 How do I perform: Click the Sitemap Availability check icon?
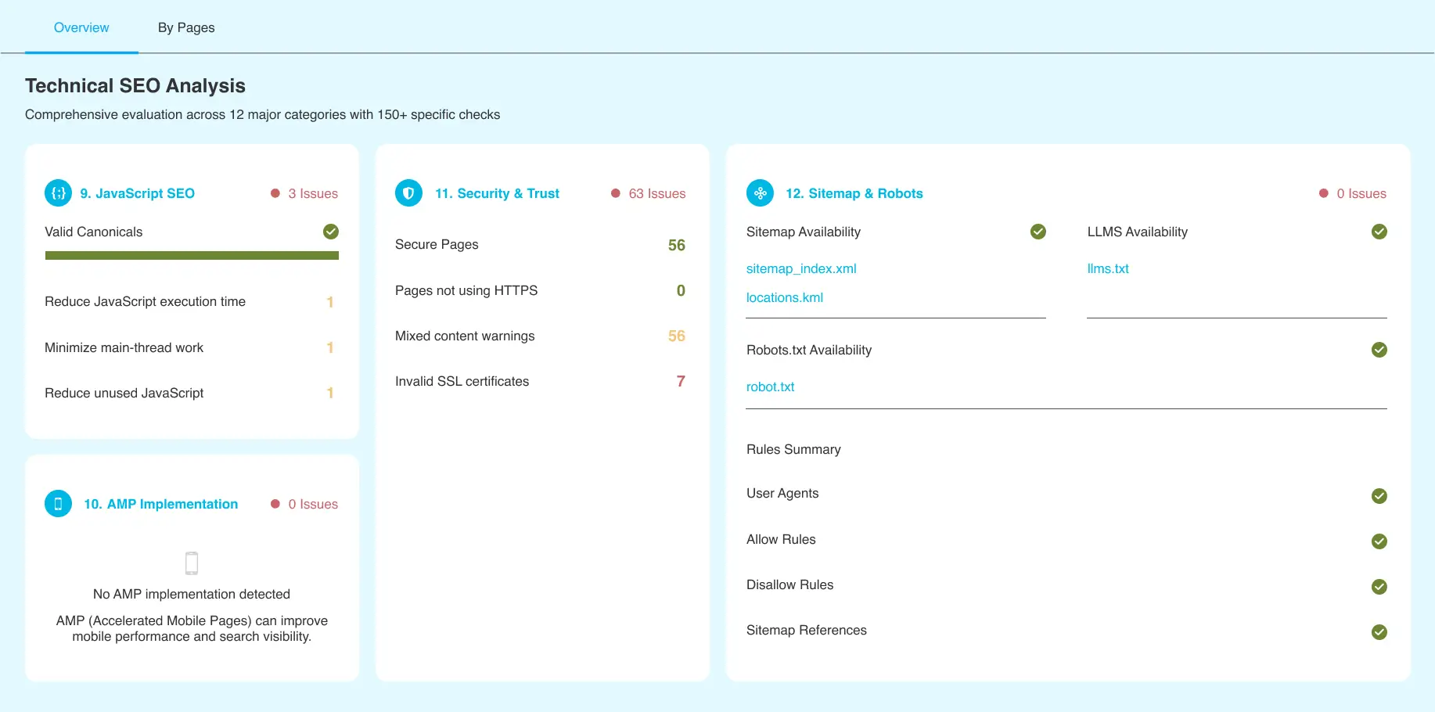point(1038,232)
